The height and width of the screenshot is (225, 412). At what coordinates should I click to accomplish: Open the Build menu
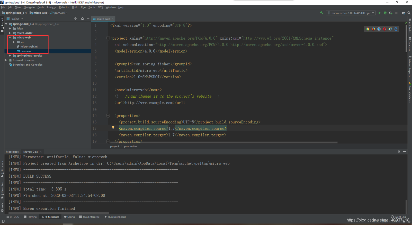(75, 7)
